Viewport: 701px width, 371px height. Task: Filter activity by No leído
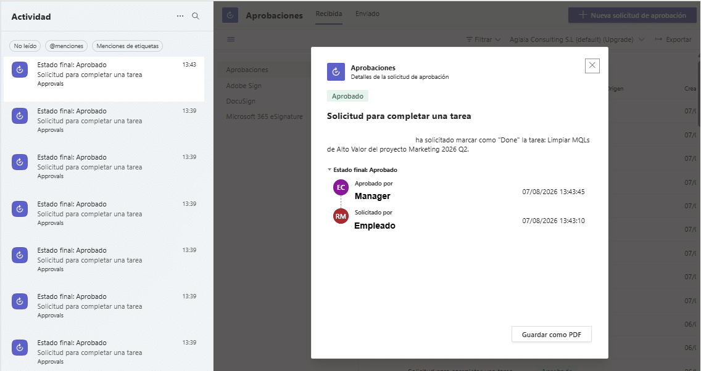[x=25, y=46]
